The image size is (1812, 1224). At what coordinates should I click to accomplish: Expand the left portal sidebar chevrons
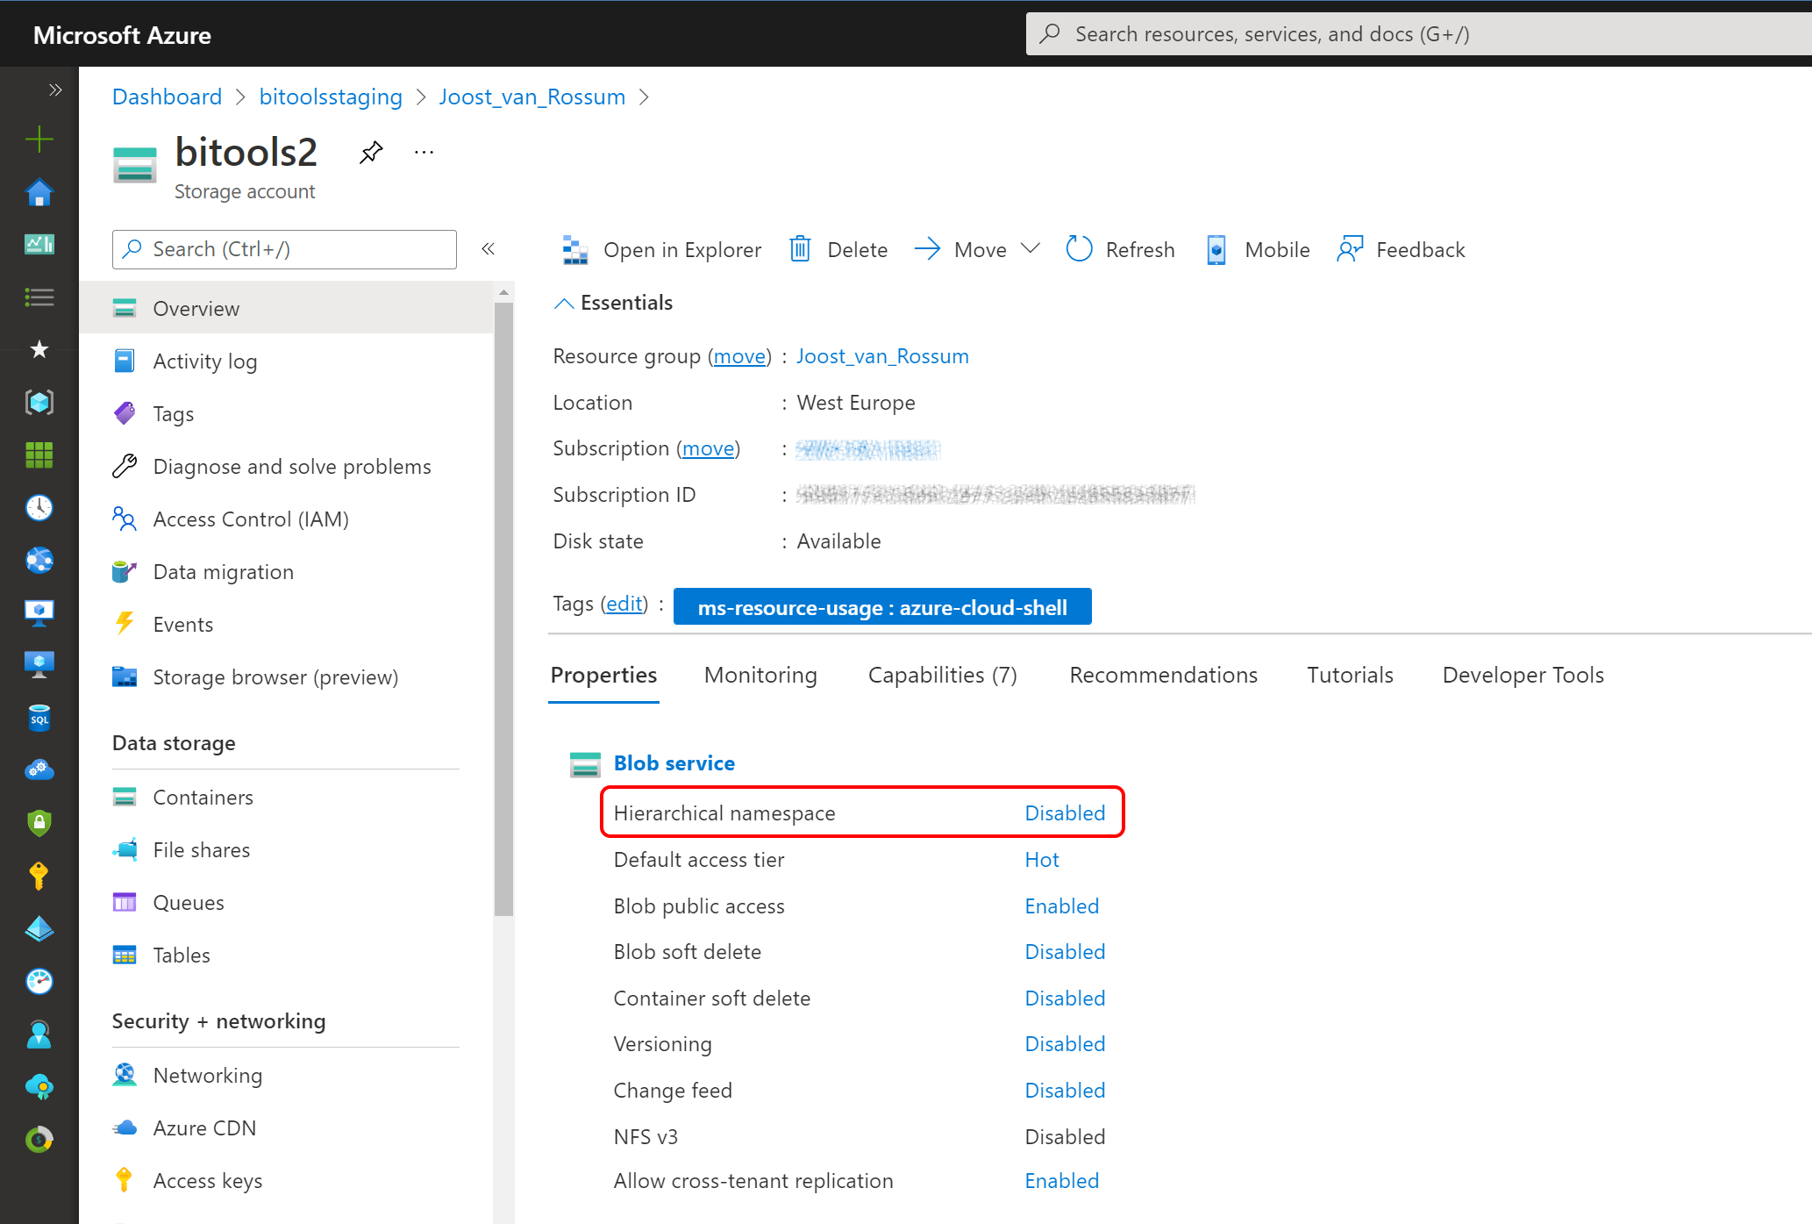(55, 89)
